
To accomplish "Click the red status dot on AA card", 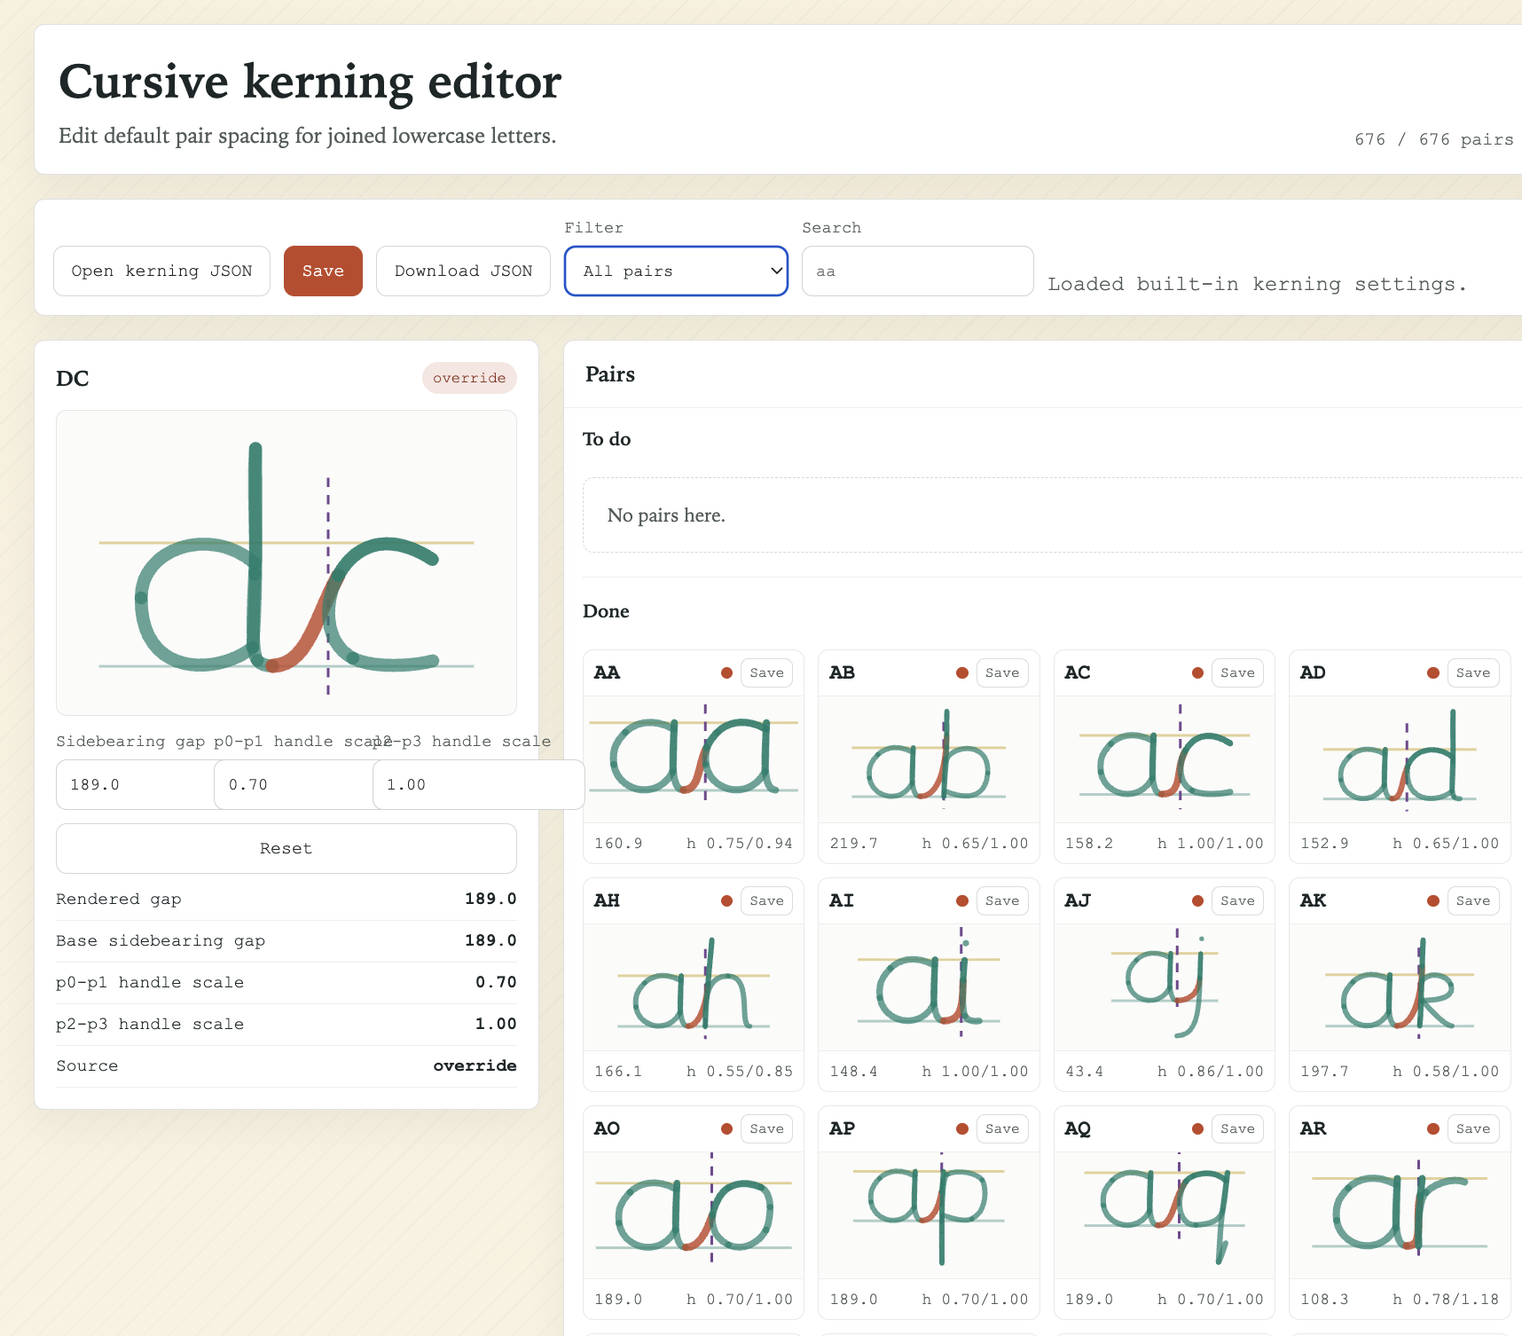I will [x=726, y=673].
